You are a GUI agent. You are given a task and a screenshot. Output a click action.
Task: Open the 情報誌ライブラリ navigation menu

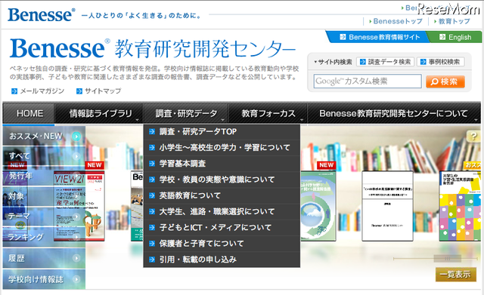[98, 113]
